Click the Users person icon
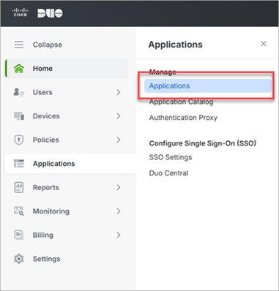Screen dimensions: 279x291 click(19, 92)
